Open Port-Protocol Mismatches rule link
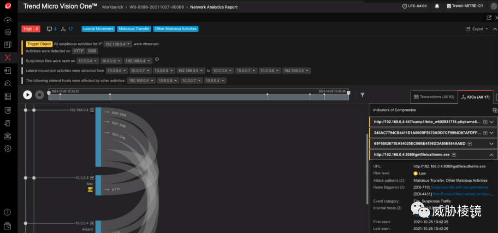This screenshot has width=498, height=233. click(464, 194)
